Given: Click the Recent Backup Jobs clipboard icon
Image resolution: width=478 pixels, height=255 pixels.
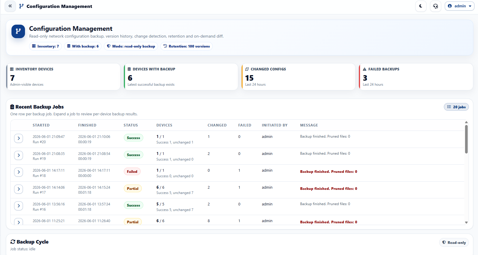Looking at the screenshot, I should [12, 107].
